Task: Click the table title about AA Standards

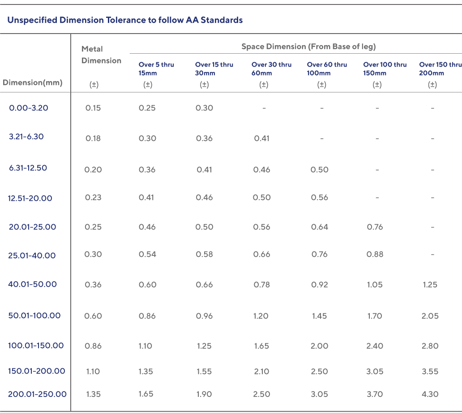Action: tap(125, 20)
